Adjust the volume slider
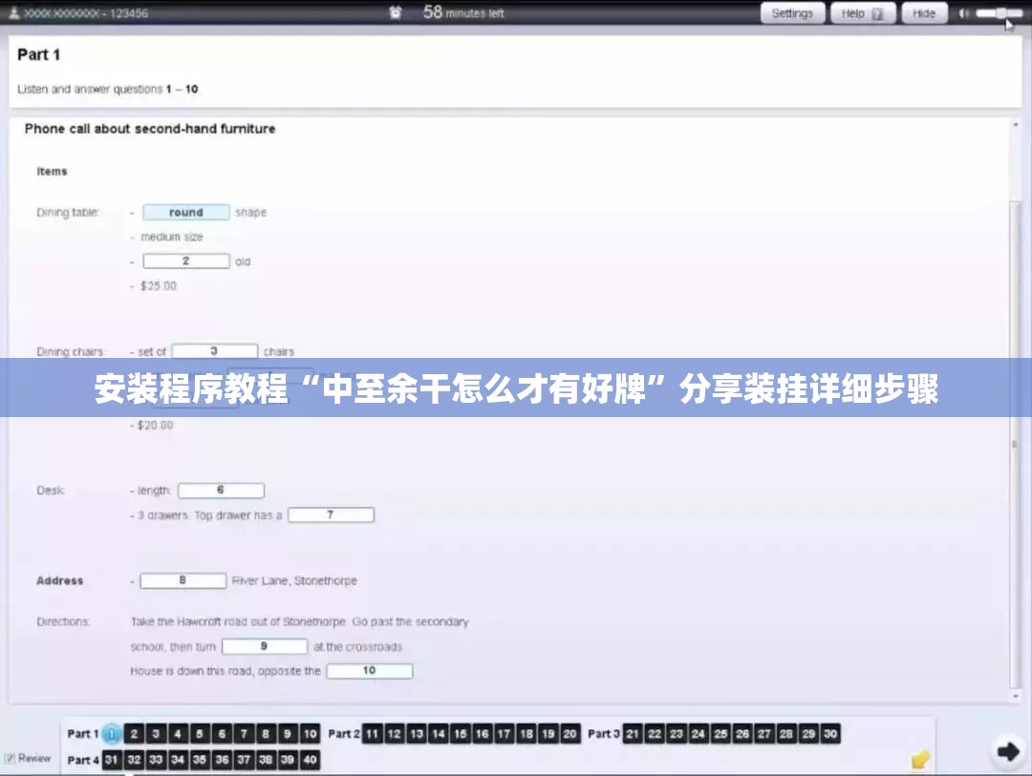 (x=1000, y=13)
